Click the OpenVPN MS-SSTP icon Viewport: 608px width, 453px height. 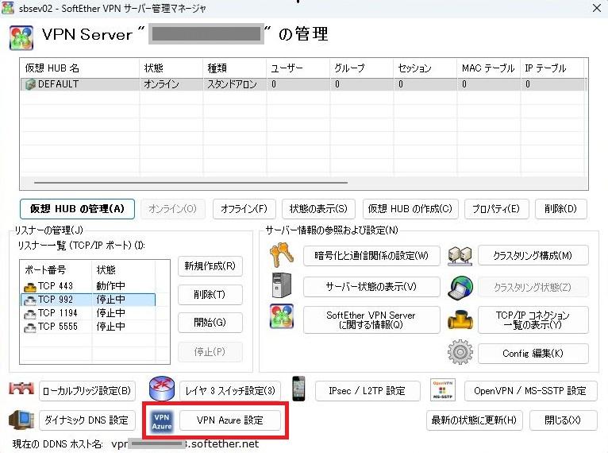tap(442, 389)
